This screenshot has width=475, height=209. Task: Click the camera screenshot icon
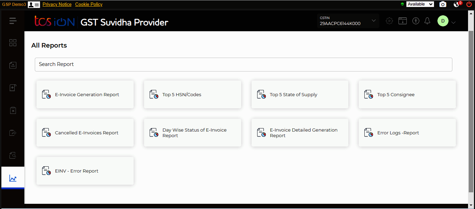click(443, 5)
